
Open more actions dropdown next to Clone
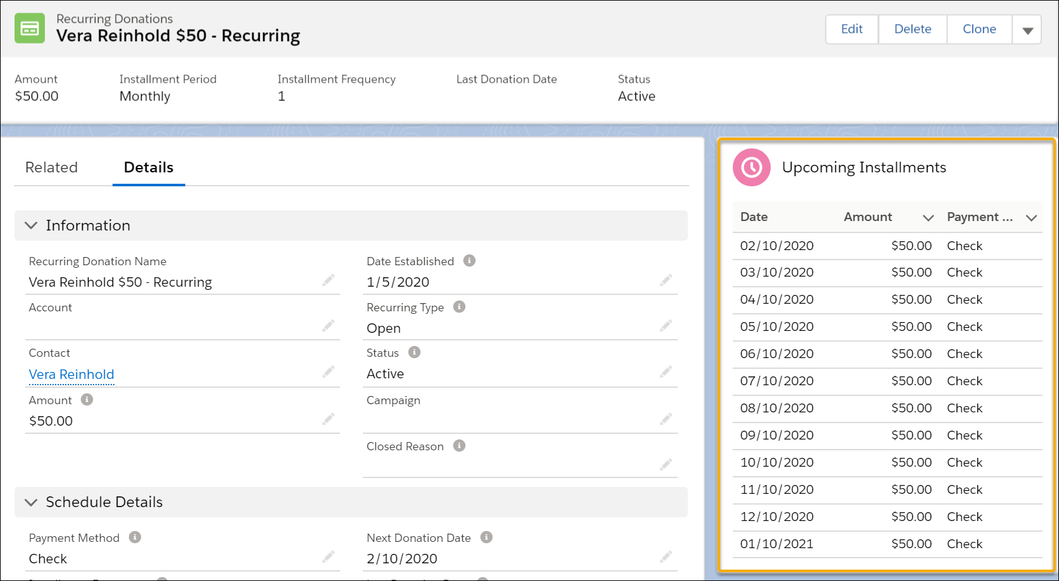tap(1027, 30)
